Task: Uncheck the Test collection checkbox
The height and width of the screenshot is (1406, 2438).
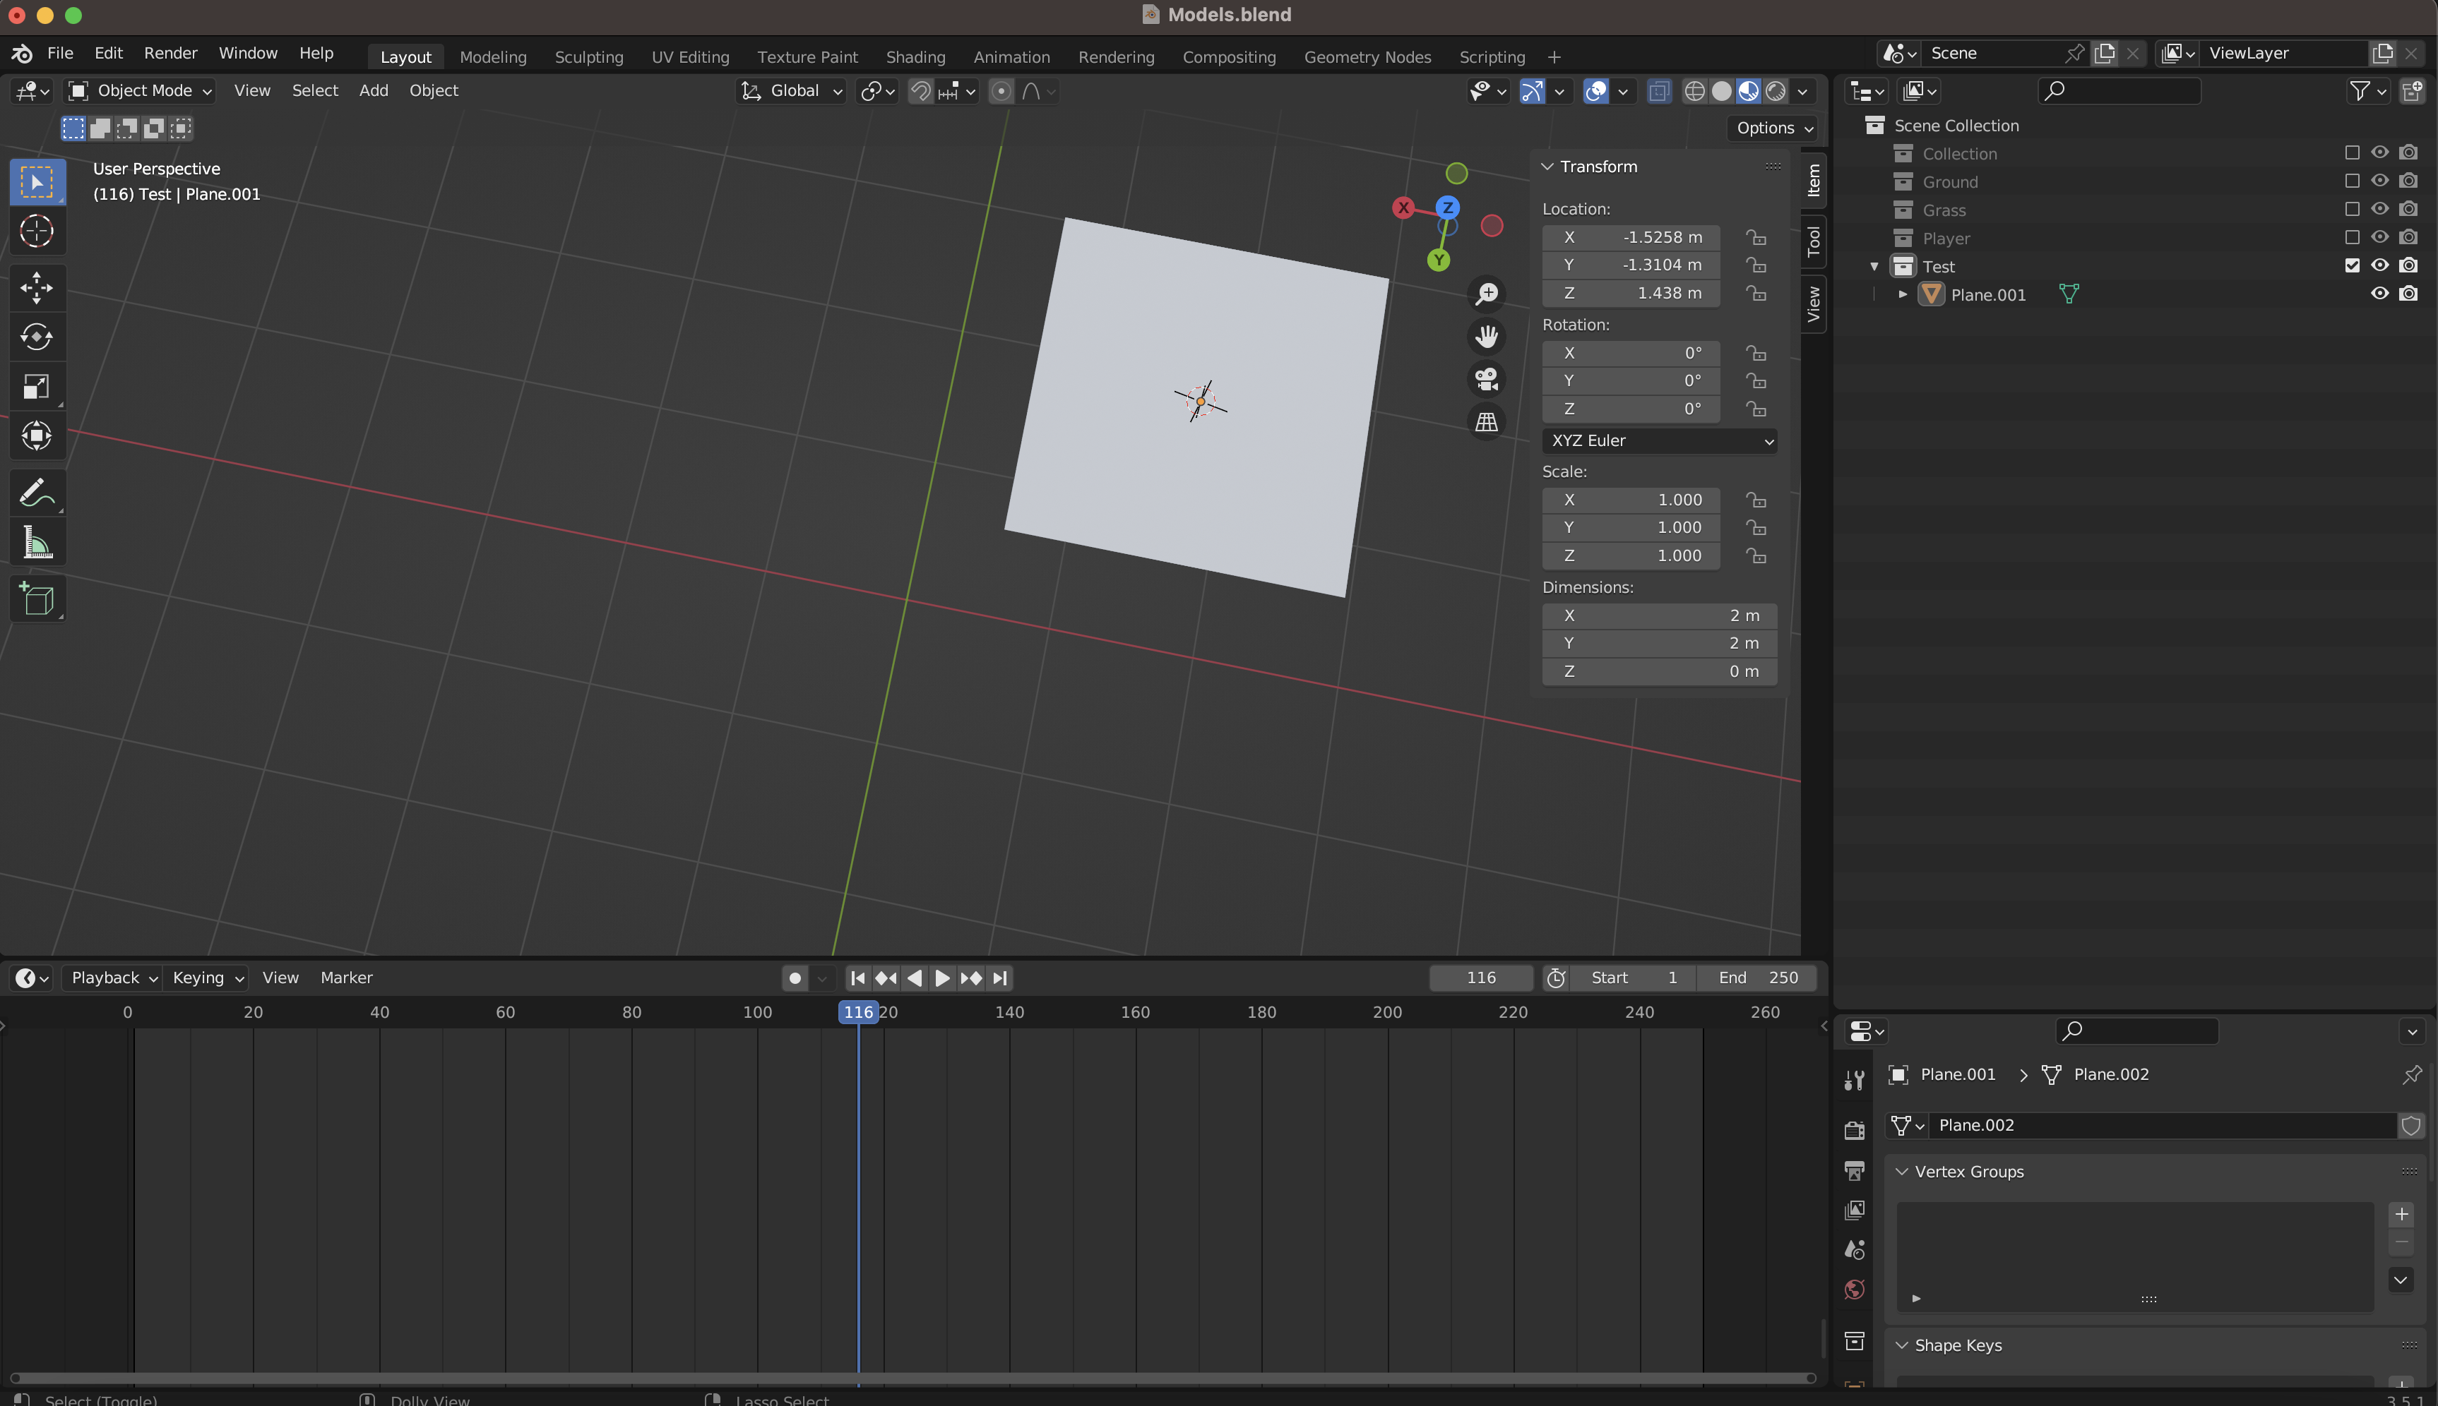Action: coord(2352,265)
